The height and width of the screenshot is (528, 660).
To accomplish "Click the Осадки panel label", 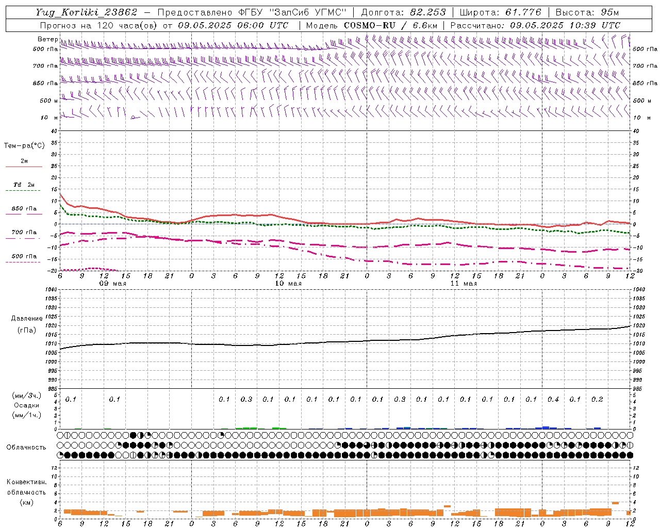I will coord(27,405).
